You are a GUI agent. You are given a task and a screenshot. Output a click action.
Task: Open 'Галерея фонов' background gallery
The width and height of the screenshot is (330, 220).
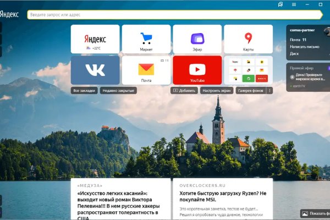251,90
